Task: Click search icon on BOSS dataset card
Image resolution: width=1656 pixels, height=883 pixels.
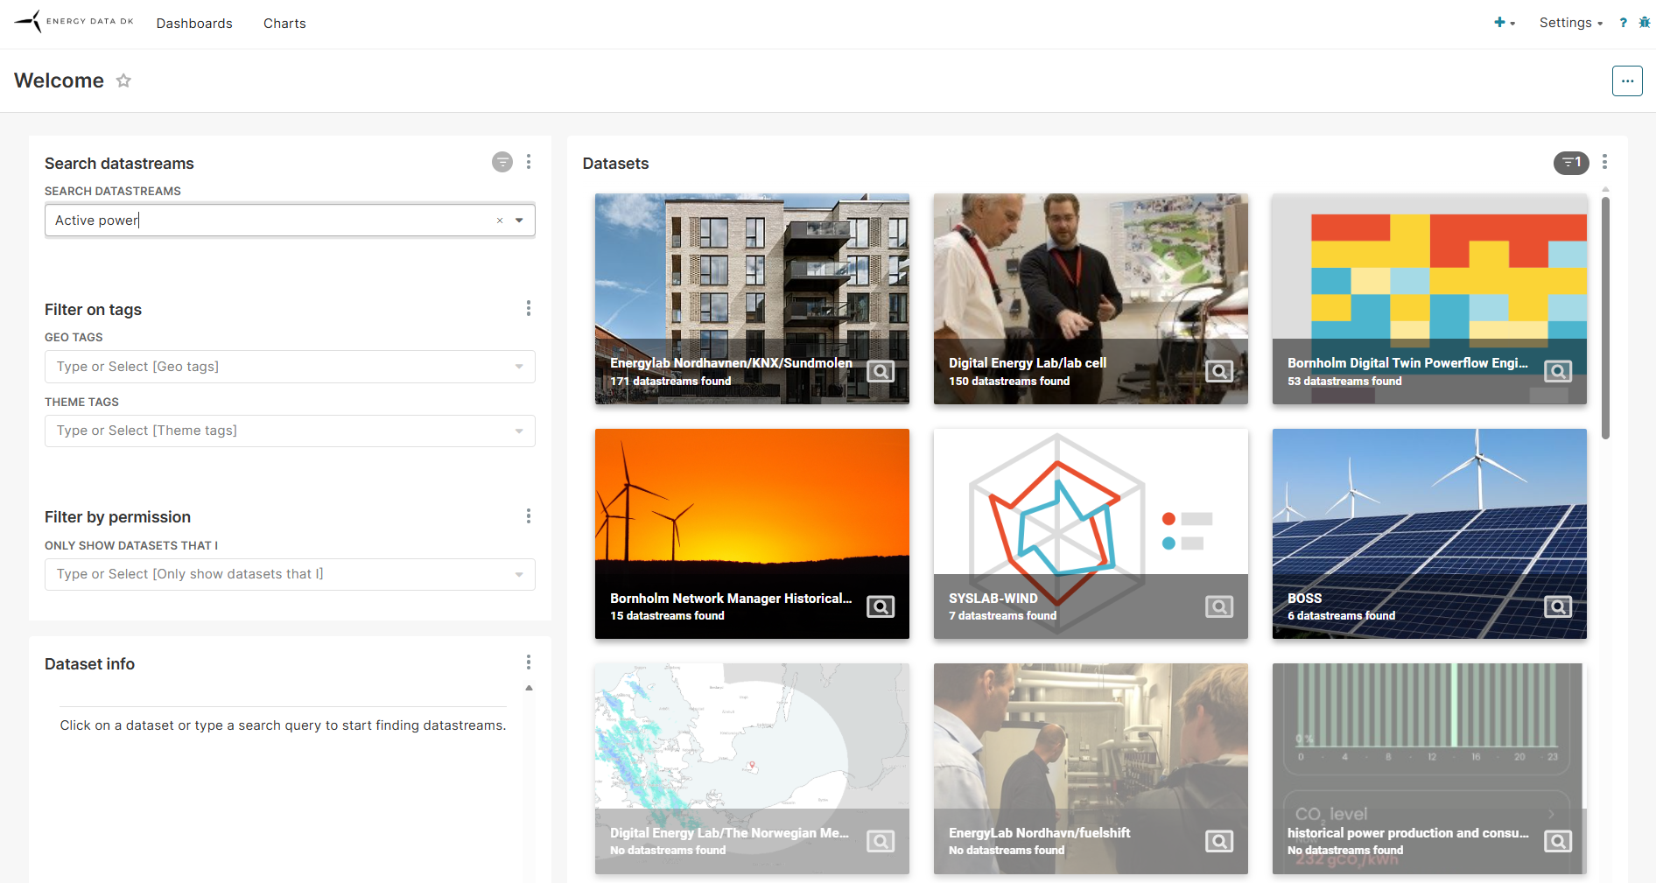Action: [1557, 606]
